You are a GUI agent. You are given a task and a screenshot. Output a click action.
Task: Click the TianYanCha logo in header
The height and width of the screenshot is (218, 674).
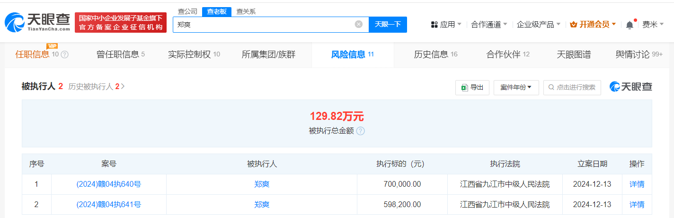pos(37,22)
